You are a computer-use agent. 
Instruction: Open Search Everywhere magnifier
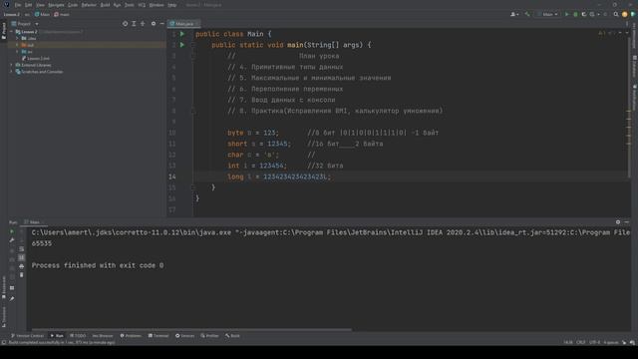[x=616, y=14]
